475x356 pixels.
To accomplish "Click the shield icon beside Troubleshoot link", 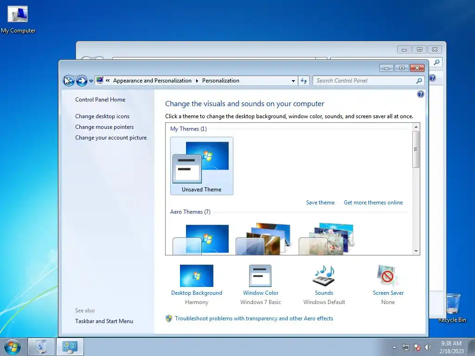I will tap(169, 318).
